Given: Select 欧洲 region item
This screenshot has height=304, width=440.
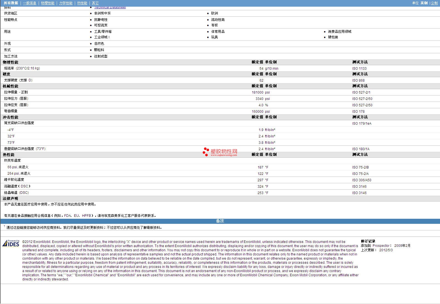Looking at the screenshot, I should [x=215, y=13].
